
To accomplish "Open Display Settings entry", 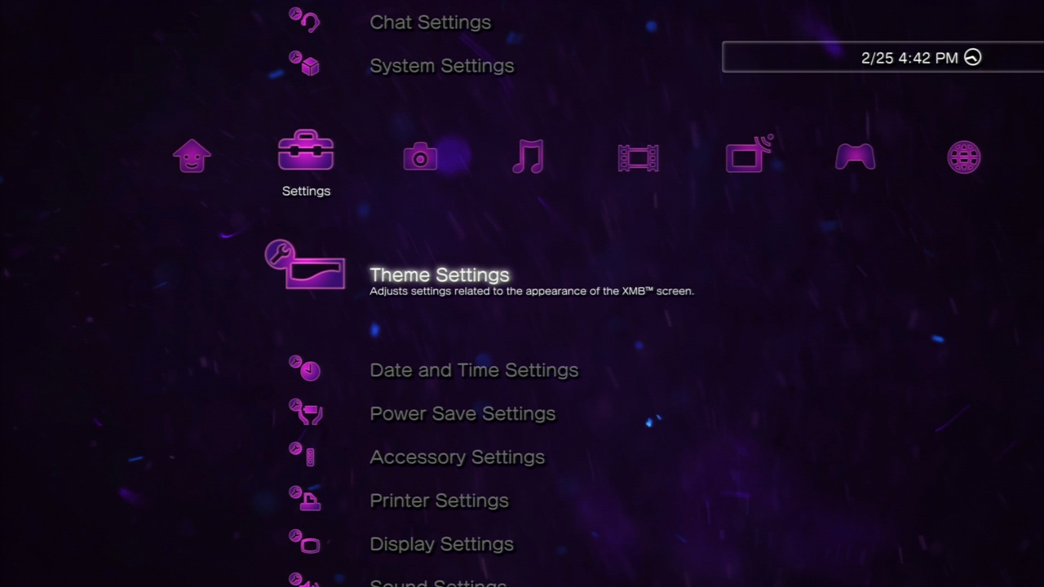I will point(441,544).
